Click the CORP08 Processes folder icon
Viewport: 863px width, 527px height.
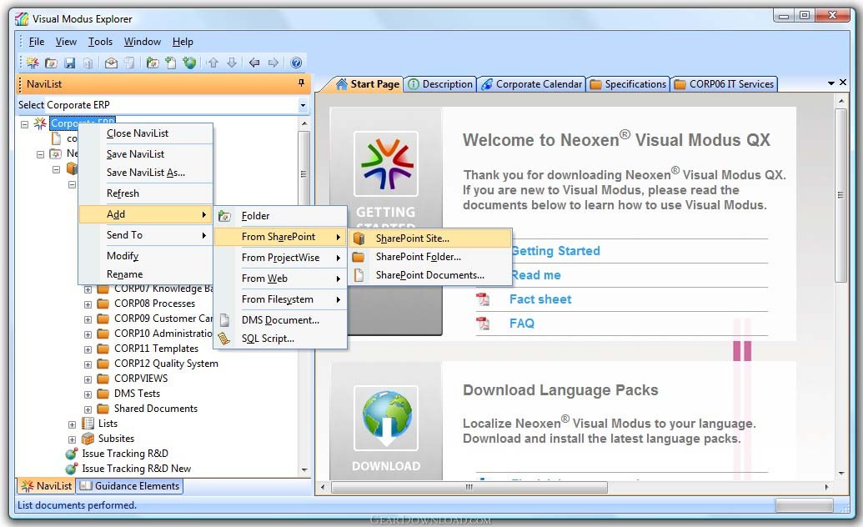[103, 304]
